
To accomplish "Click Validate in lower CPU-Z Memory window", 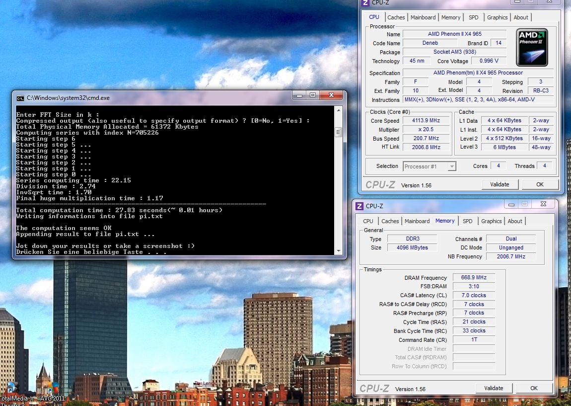I will pos(494,388).
